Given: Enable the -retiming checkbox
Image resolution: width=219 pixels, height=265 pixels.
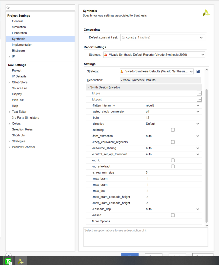Looking at the screenshot, I should (173, 130).
